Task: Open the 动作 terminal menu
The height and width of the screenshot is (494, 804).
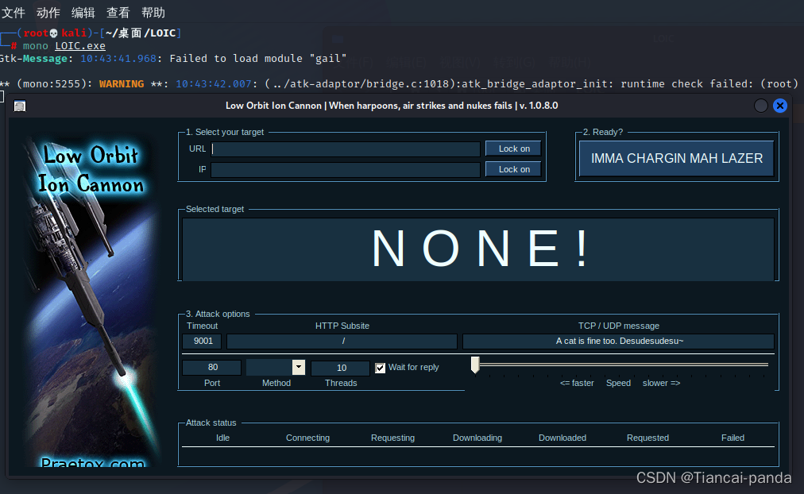Action: pyautogui.click(x=48, y=12)
